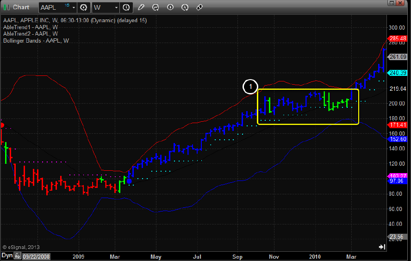Click the 103.27 magenta price marker
411x261 pixels.
tap(398, 175)
